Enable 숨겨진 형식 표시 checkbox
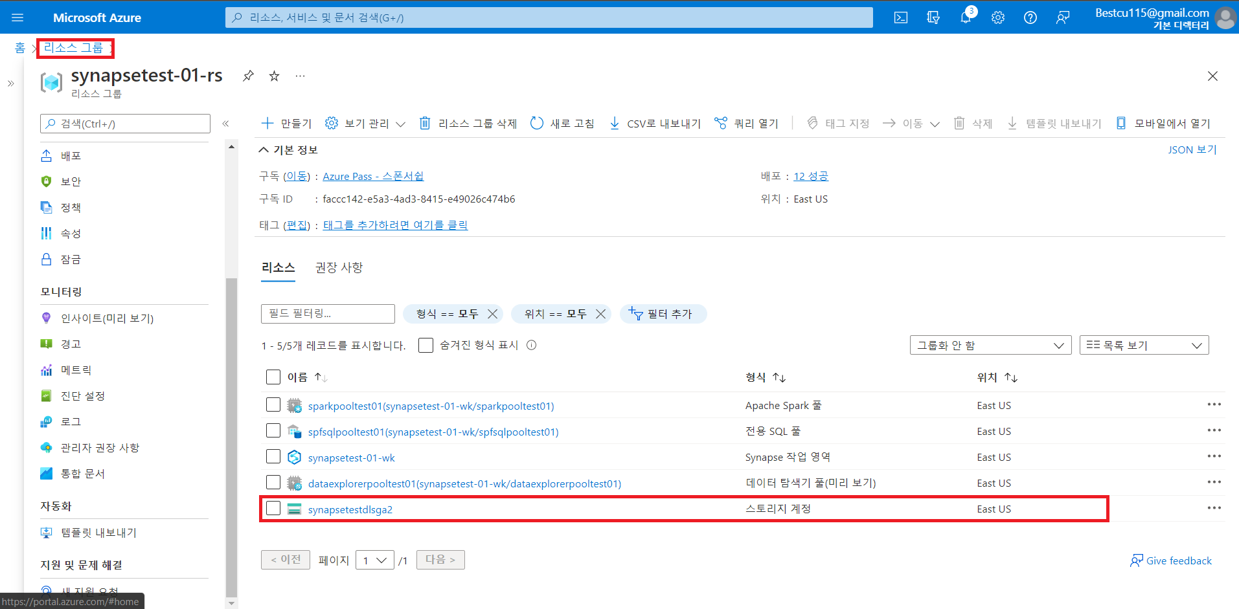The height and width of the screenshot is (609, 1239). [x=426, y=345]
